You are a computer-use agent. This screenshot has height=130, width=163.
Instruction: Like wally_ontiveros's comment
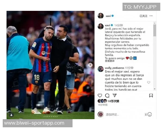click(149, 82)
